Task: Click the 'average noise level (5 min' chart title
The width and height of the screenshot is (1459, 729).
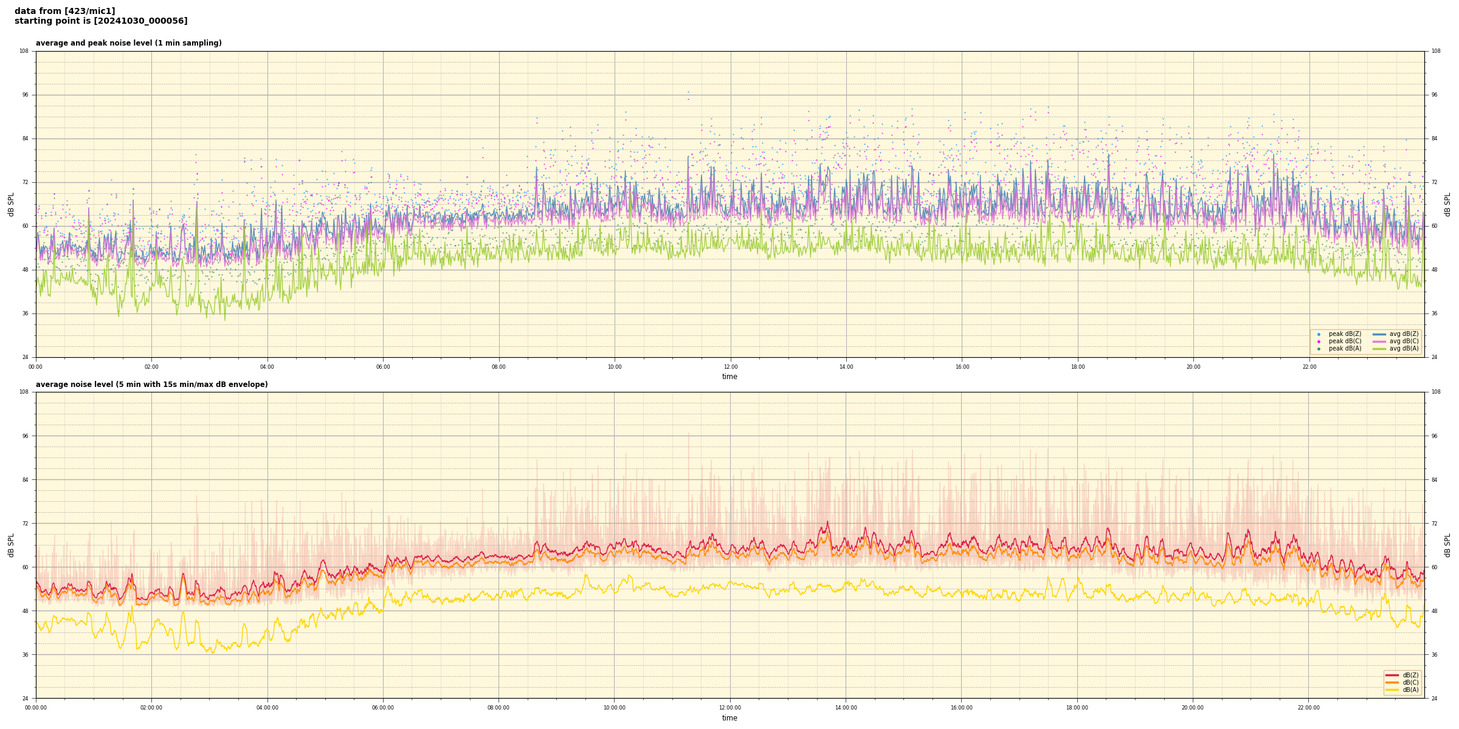Action: pos(151,385)
